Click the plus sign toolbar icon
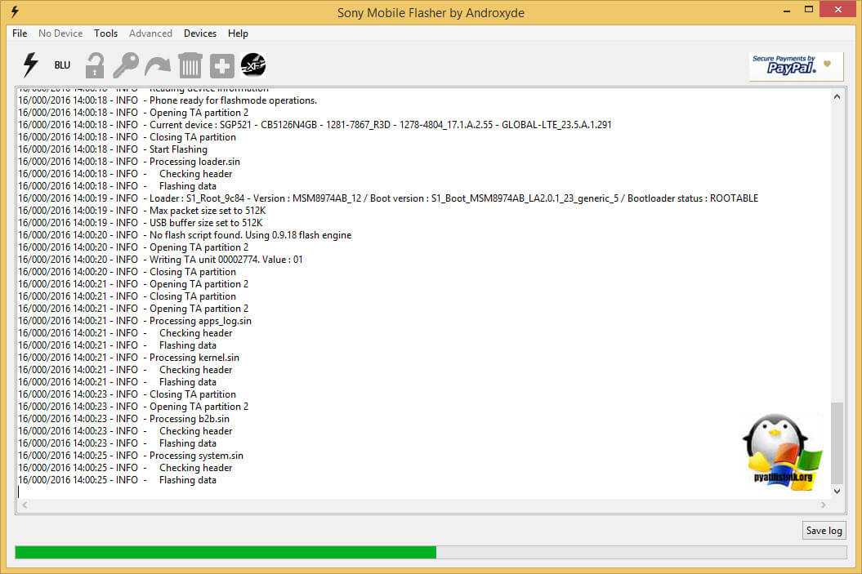Screen dimensions: 862x574 [221, 65]
